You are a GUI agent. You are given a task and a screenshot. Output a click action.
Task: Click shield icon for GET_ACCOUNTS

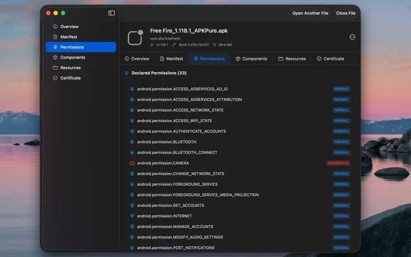pos(132,205)
